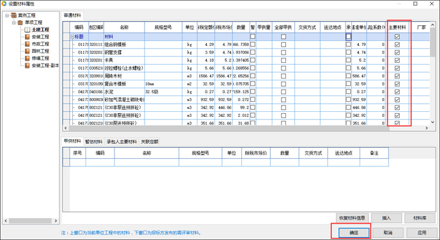Screen dimensions: 440x240
Task: Click the 18mm specification cell
Action: [163, 84]
